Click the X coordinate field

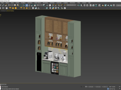coord(91,87)
